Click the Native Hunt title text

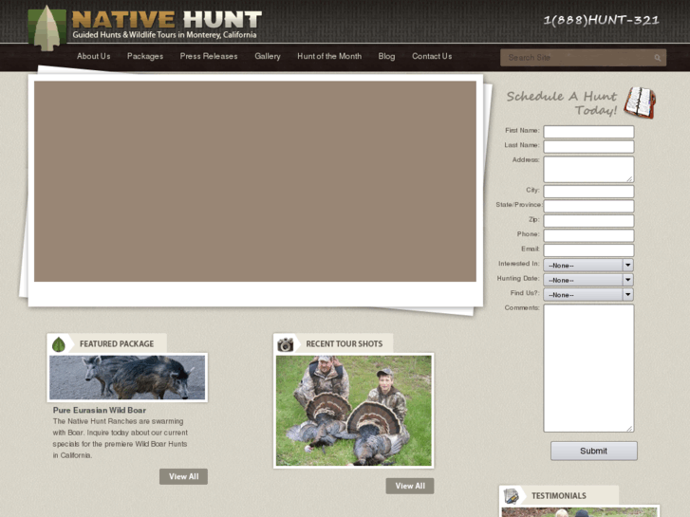pyautogui.click(x=167, y=19)
